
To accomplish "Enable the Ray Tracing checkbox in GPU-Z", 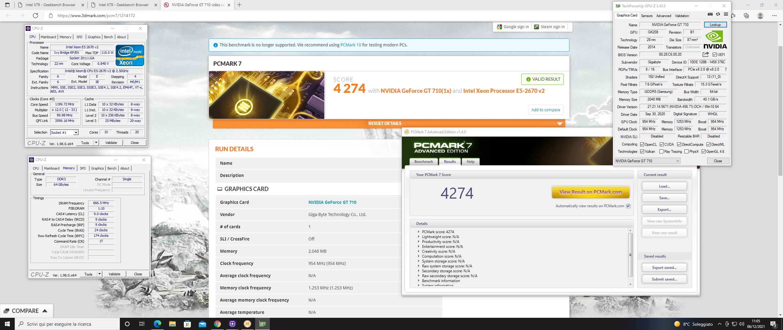I will pyautogui.click(x=662, y=152).
